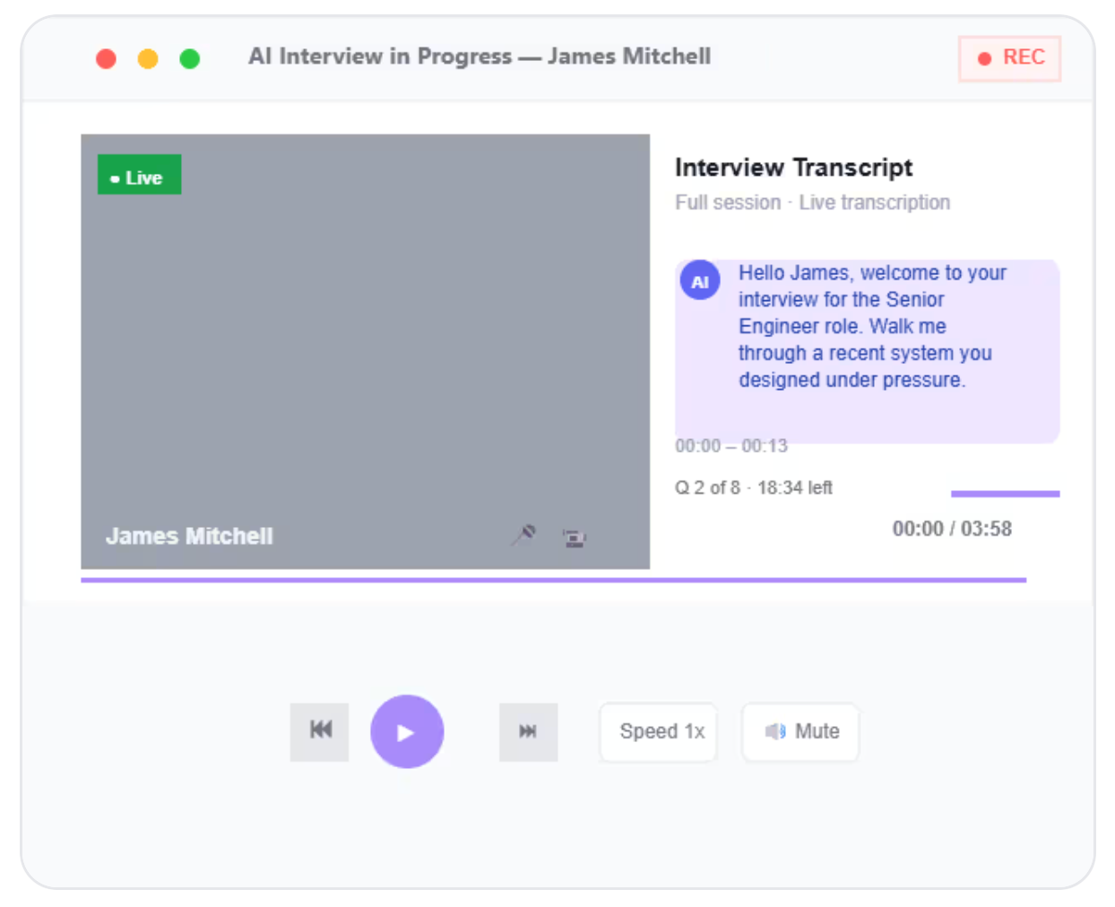Click the AI avatar in transcript

point(700,281)
